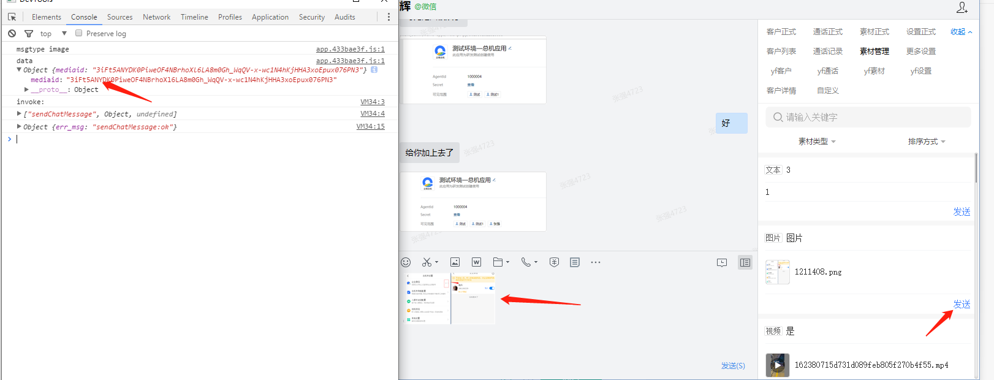Open the Application tab
Image resolution: width=994 pixels, height=380 pixels.
tap(270, 17)
